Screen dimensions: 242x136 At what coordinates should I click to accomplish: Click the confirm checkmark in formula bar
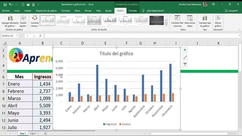(34, 36)
